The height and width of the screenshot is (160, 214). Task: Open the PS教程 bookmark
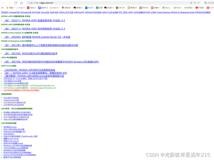tap(200, 8)
